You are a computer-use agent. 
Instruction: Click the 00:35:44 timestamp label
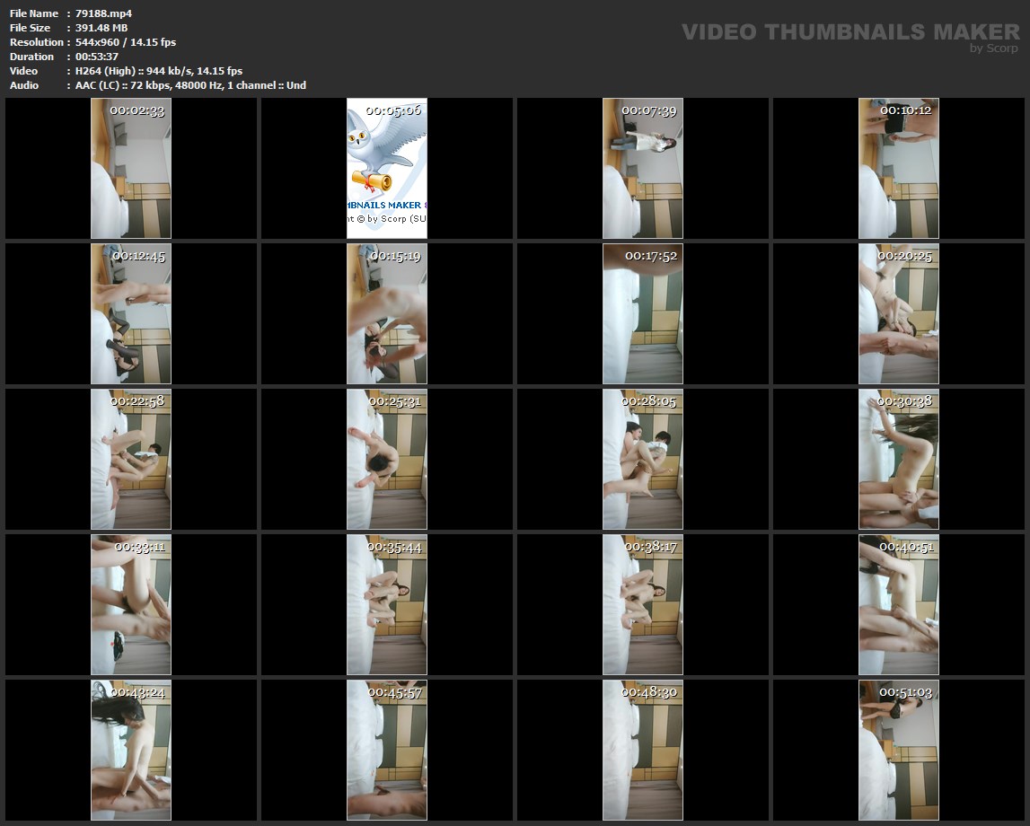394,547
